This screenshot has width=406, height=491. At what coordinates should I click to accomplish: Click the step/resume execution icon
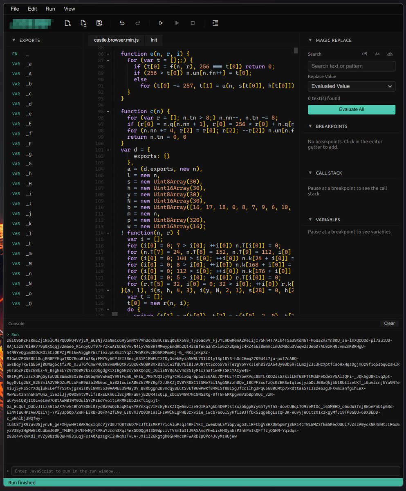click(177, 23)
